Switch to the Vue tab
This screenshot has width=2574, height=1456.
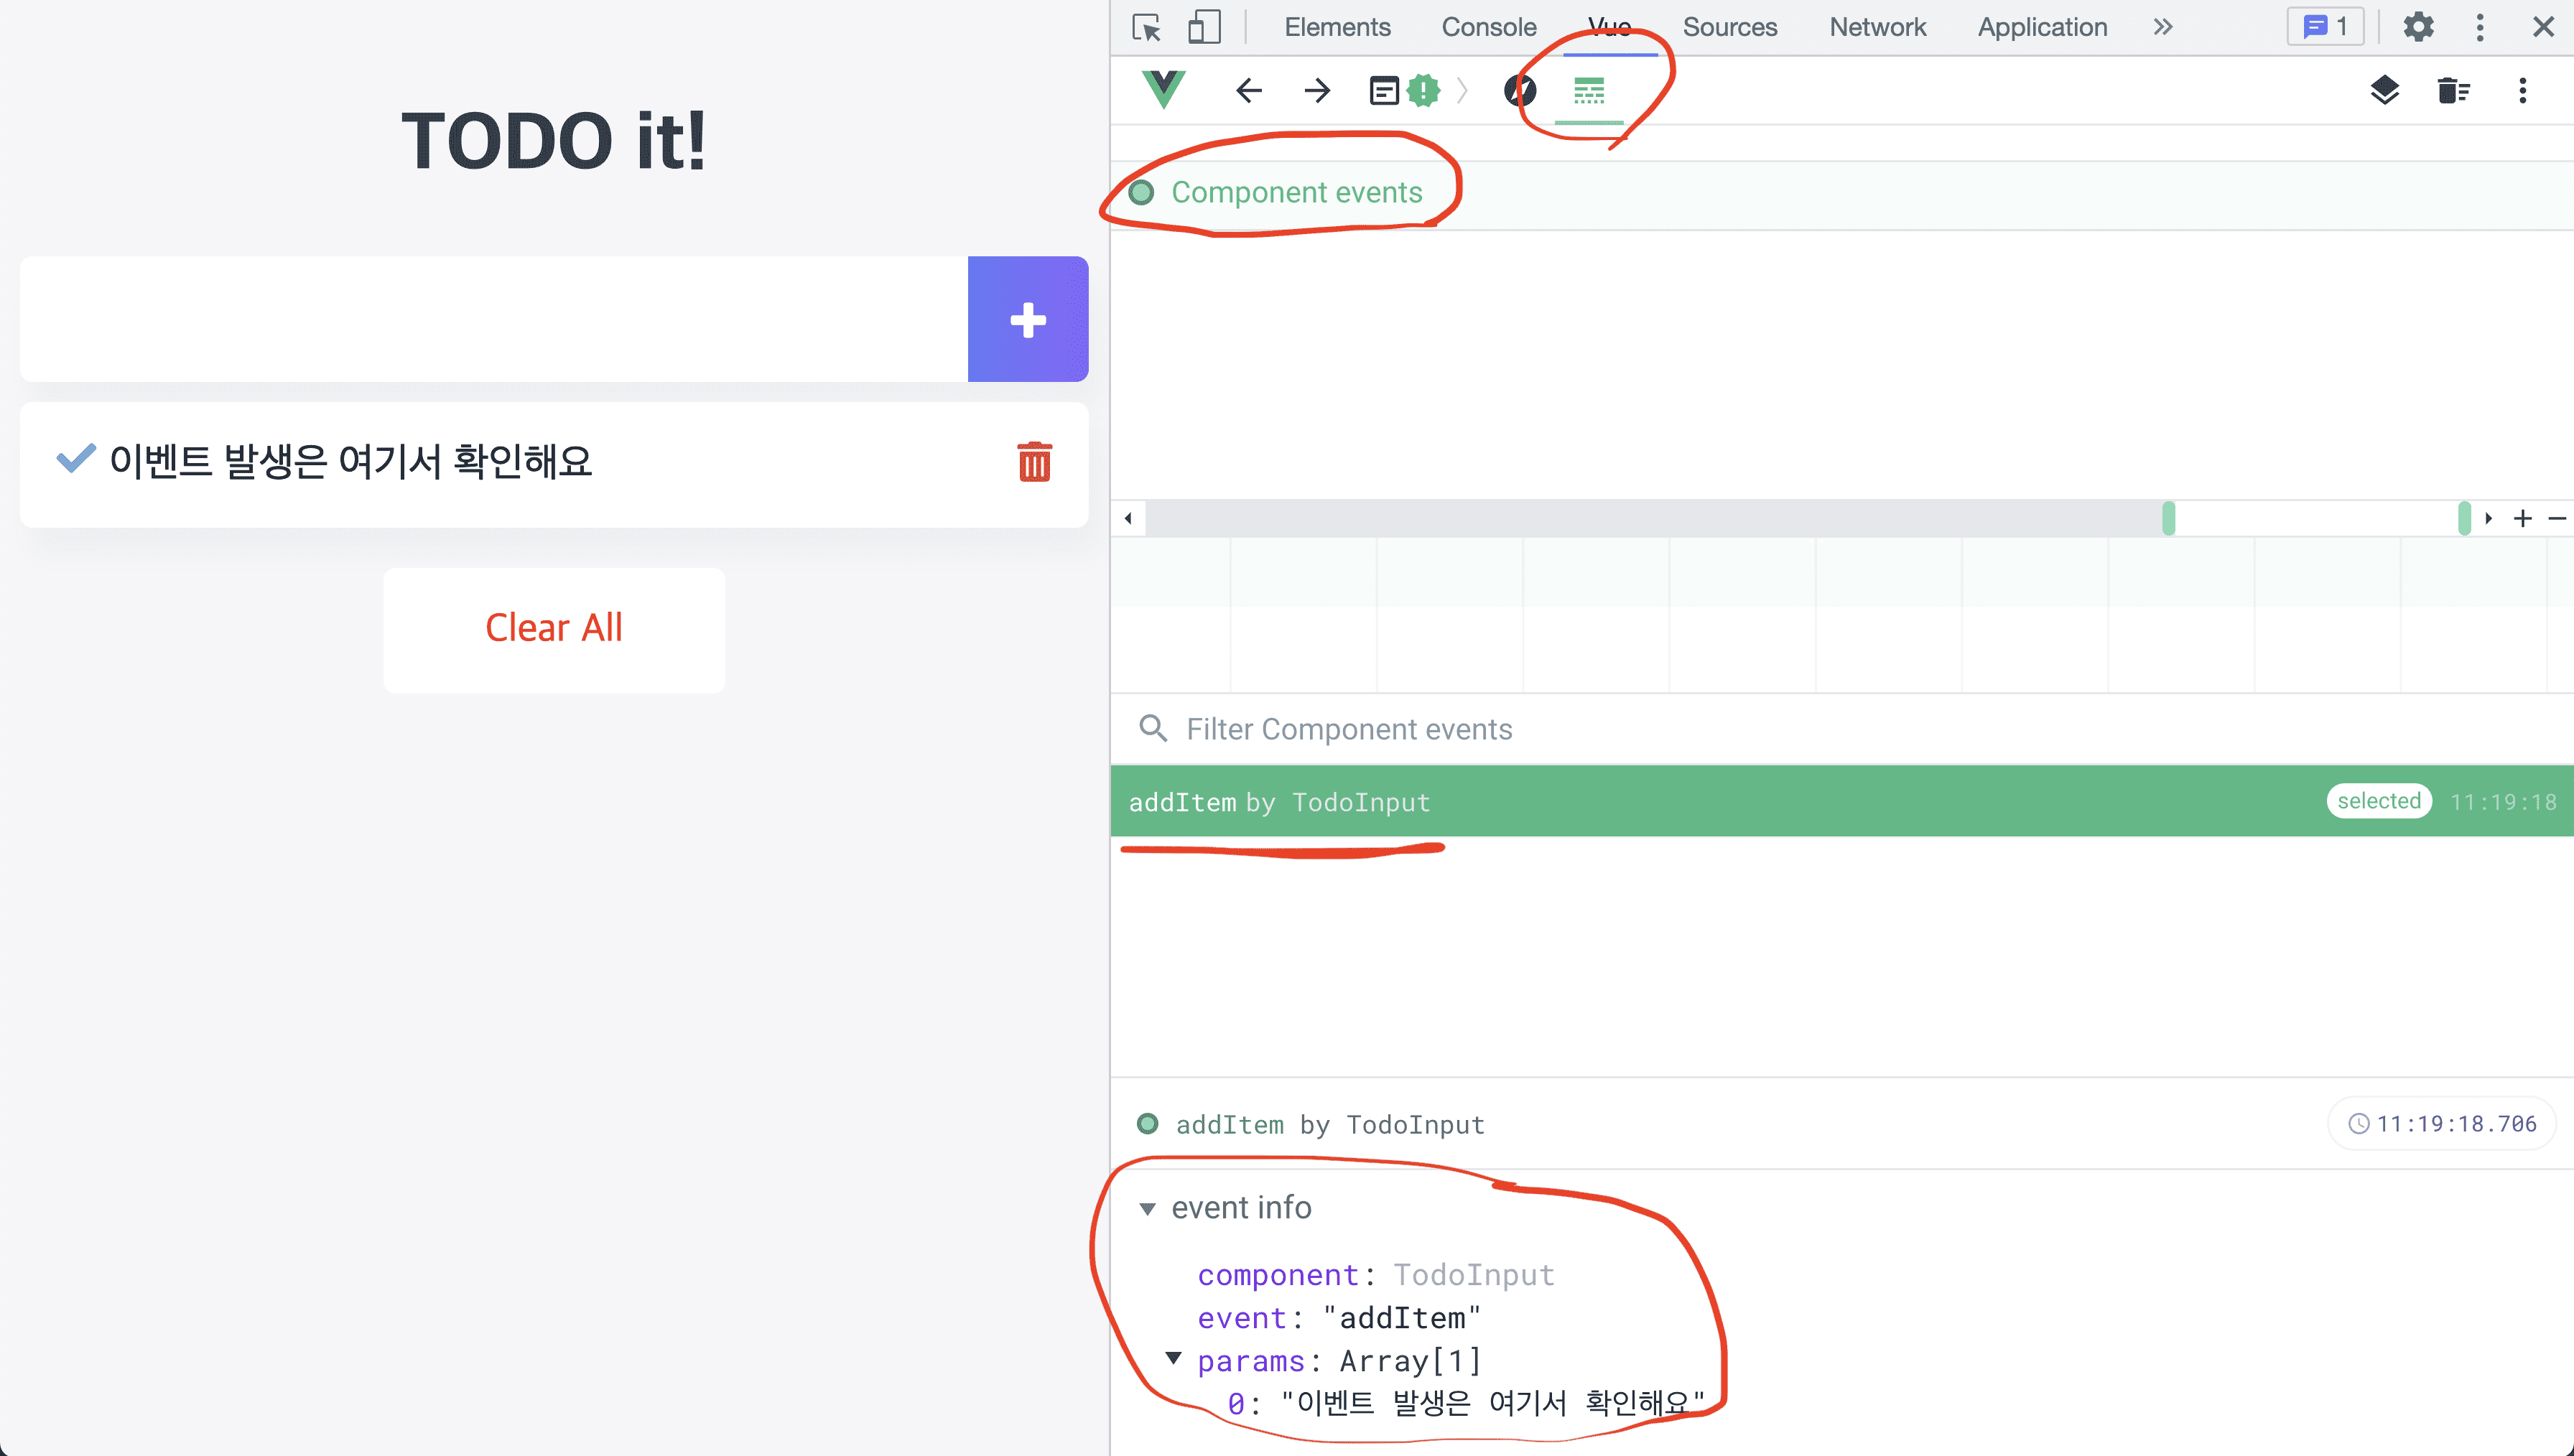point(1609,27)
